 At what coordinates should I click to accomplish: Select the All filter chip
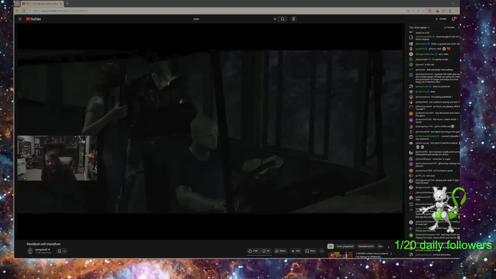coord(330,246)
